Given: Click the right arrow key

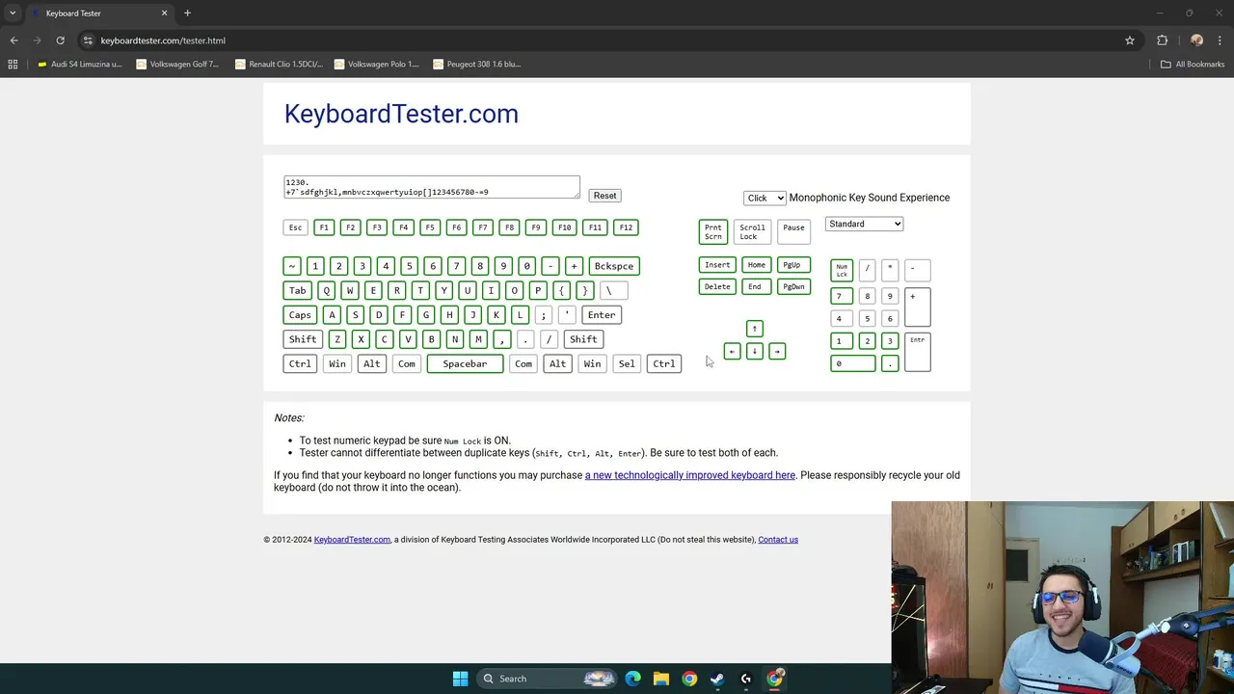Looking at the screenshot, I should click(x=777, y=352).
